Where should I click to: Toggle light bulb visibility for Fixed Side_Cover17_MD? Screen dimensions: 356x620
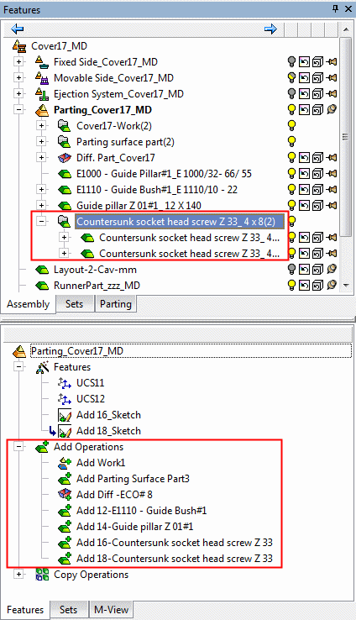291,62
